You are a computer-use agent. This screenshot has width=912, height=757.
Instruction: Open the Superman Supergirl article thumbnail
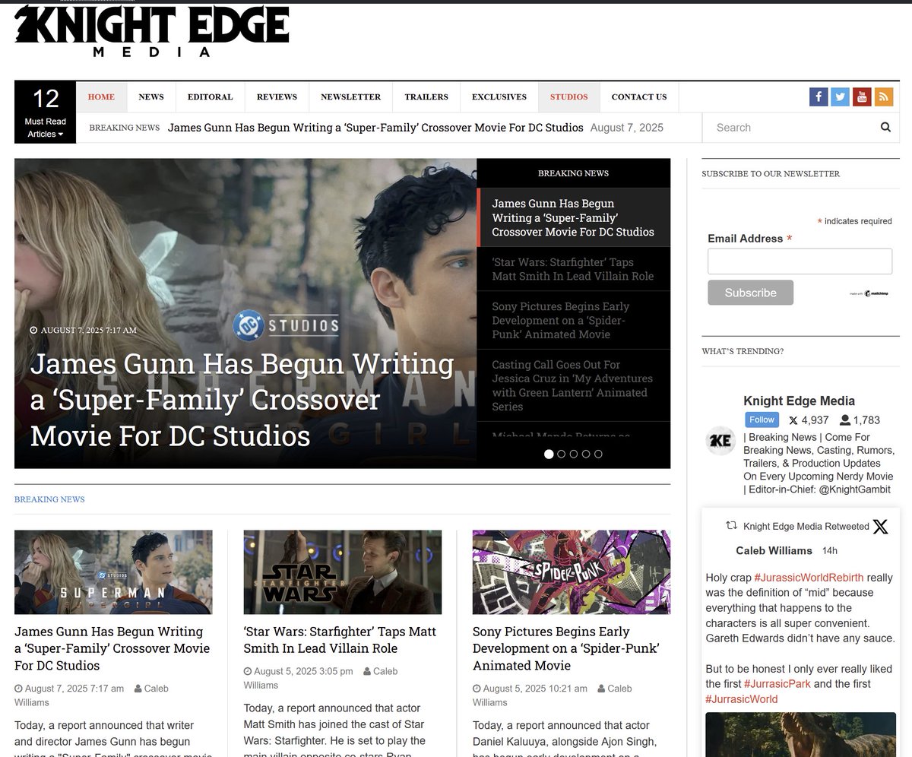click(x=113, y=572)
